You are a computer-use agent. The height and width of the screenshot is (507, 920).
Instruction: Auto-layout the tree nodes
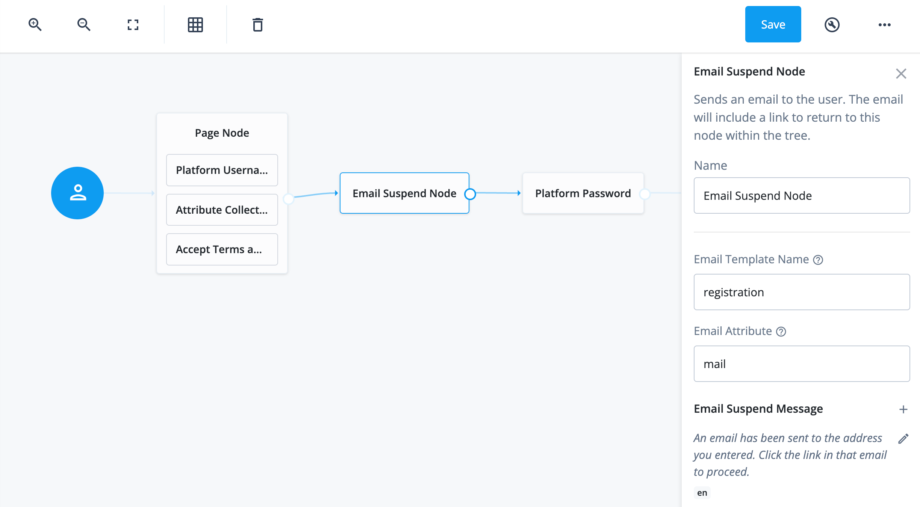(195, 24)
